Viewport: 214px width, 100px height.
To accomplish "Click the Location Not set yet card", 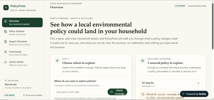I will point(22,84).
